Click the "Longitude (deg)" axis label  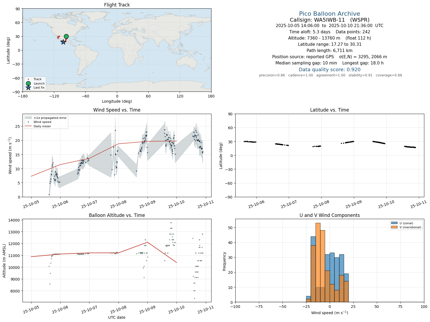[117, 101]
